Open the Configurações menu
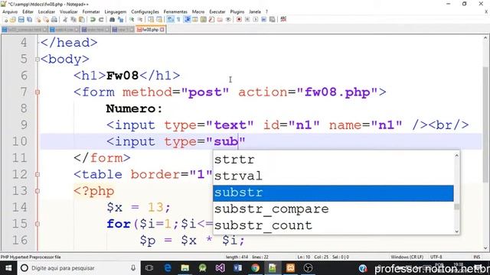Viewport: 490px width, 275px height. coord(145,11)
